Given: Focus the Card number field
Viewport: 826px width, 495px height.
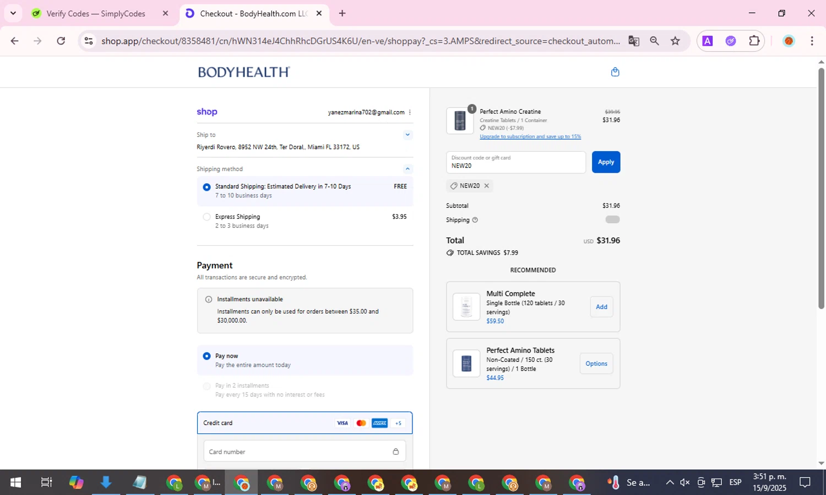Looking at the screenshot, I should (x=305, y=452).
